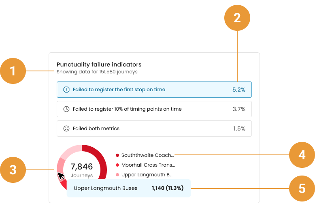Select the 'Failed both metrics' row

tap(154, 129)
